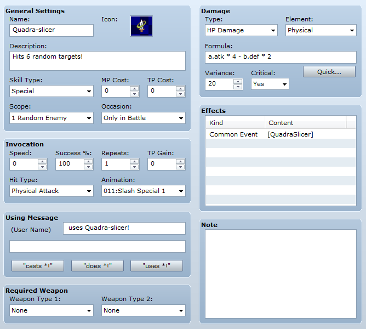Click into the Formula input field

(x=281, y=57)
